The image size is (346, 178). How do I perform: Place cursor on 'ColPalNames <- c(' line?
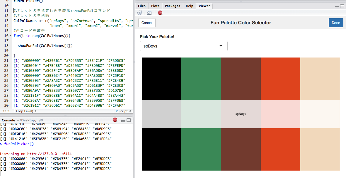73,21
